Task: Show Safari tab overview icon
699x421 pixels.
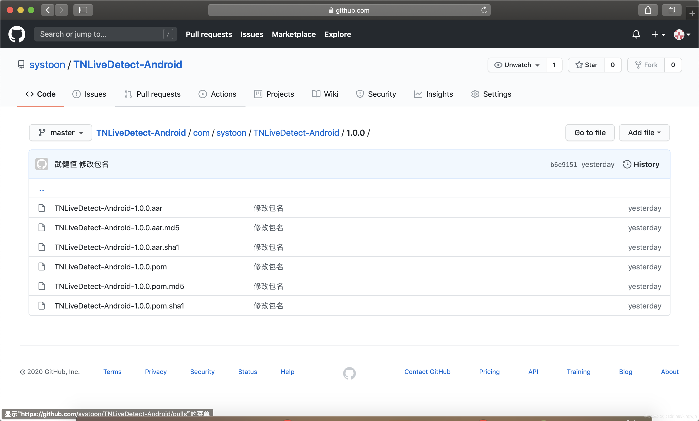Action: 671,10
